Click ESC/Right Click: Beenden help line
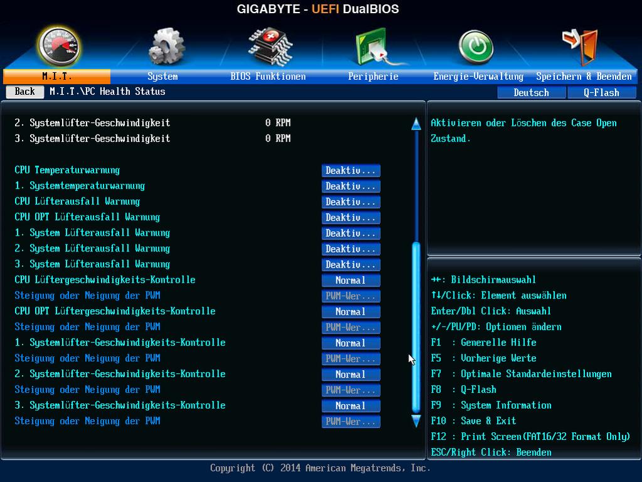The height and width of the screenshot is (482, 642). pyautogui.click(x=491, y=452)
